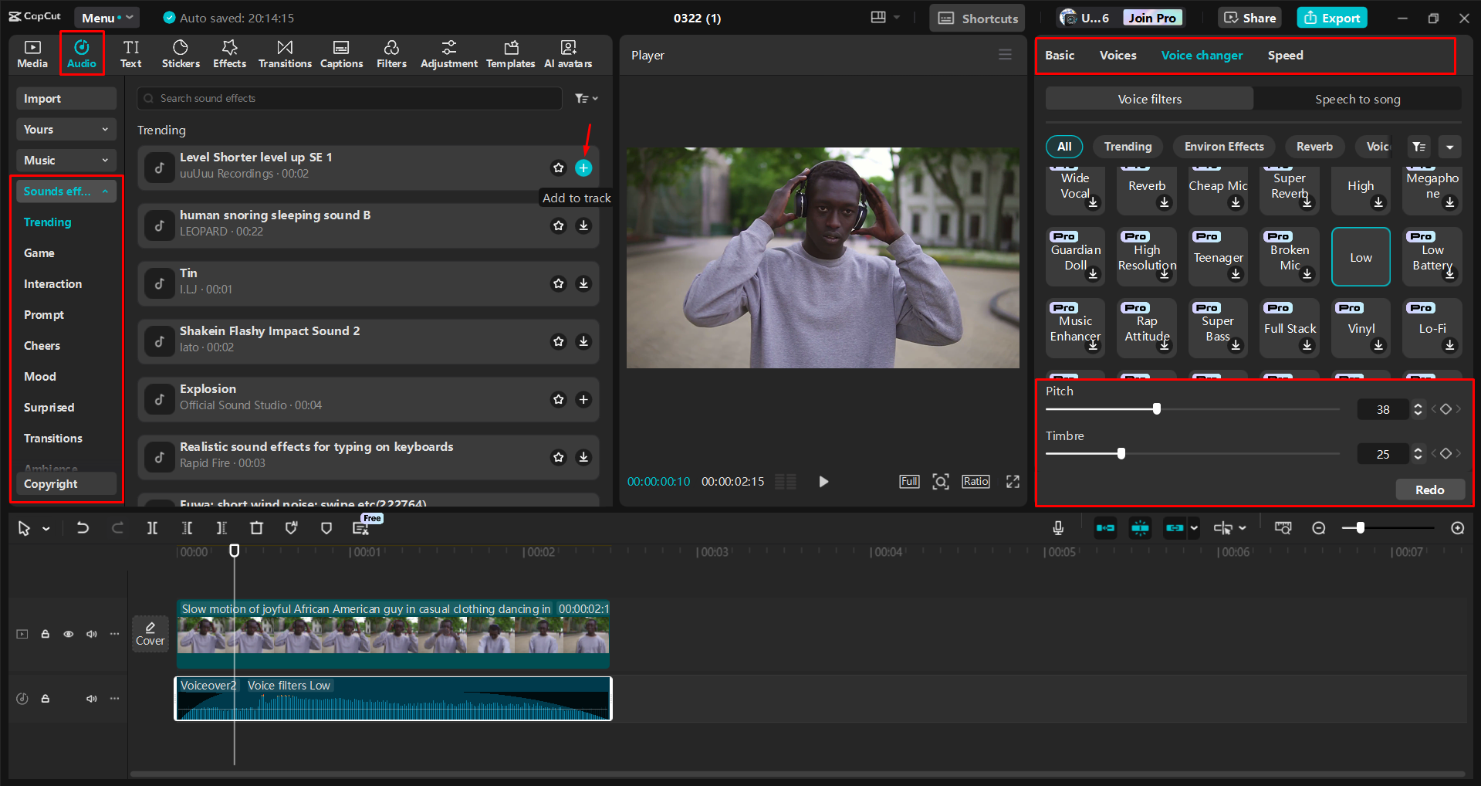The height and width of the screenshot is (786, 1481).
Task: Open the Text panel
Action: pyautogui.click(x=131, y=53)
